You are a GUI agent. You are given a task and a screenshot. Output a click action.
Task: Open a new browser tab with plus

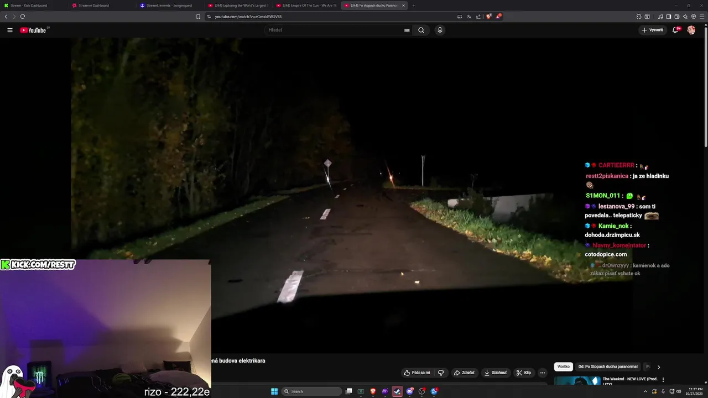[x=414, y=6]
